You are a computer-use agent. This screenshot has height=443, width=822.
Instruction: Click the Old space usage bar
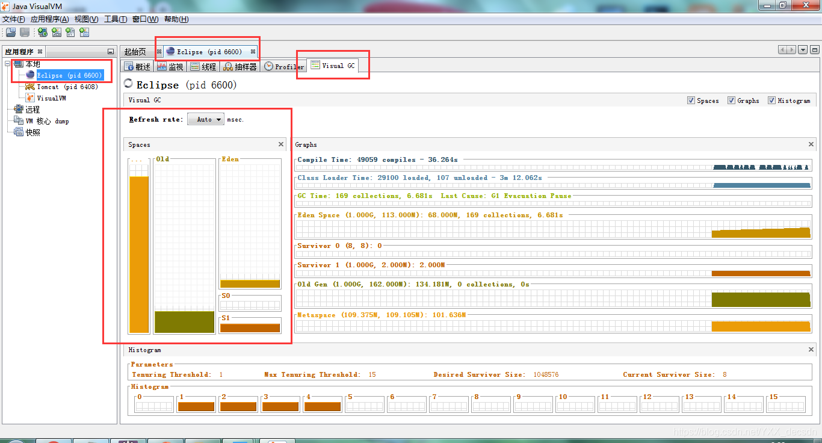[185, 322]
